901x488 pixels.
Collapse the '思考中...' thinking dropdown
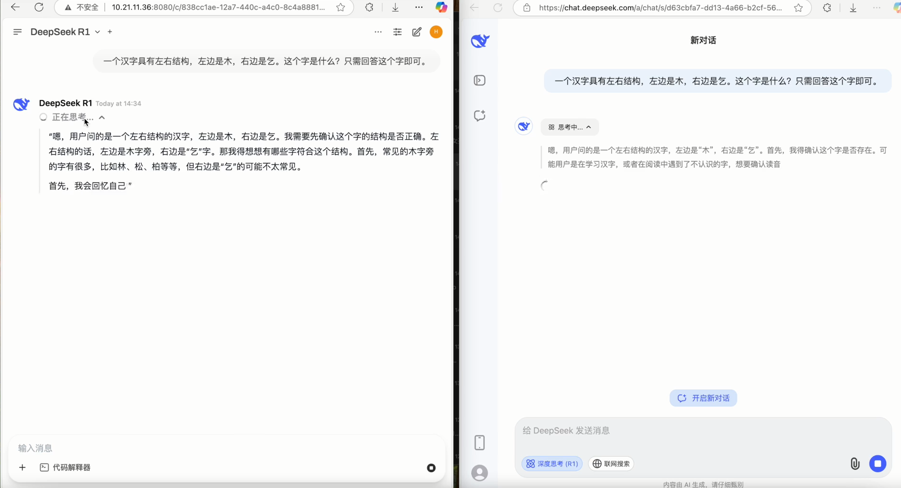pos(570,127)
